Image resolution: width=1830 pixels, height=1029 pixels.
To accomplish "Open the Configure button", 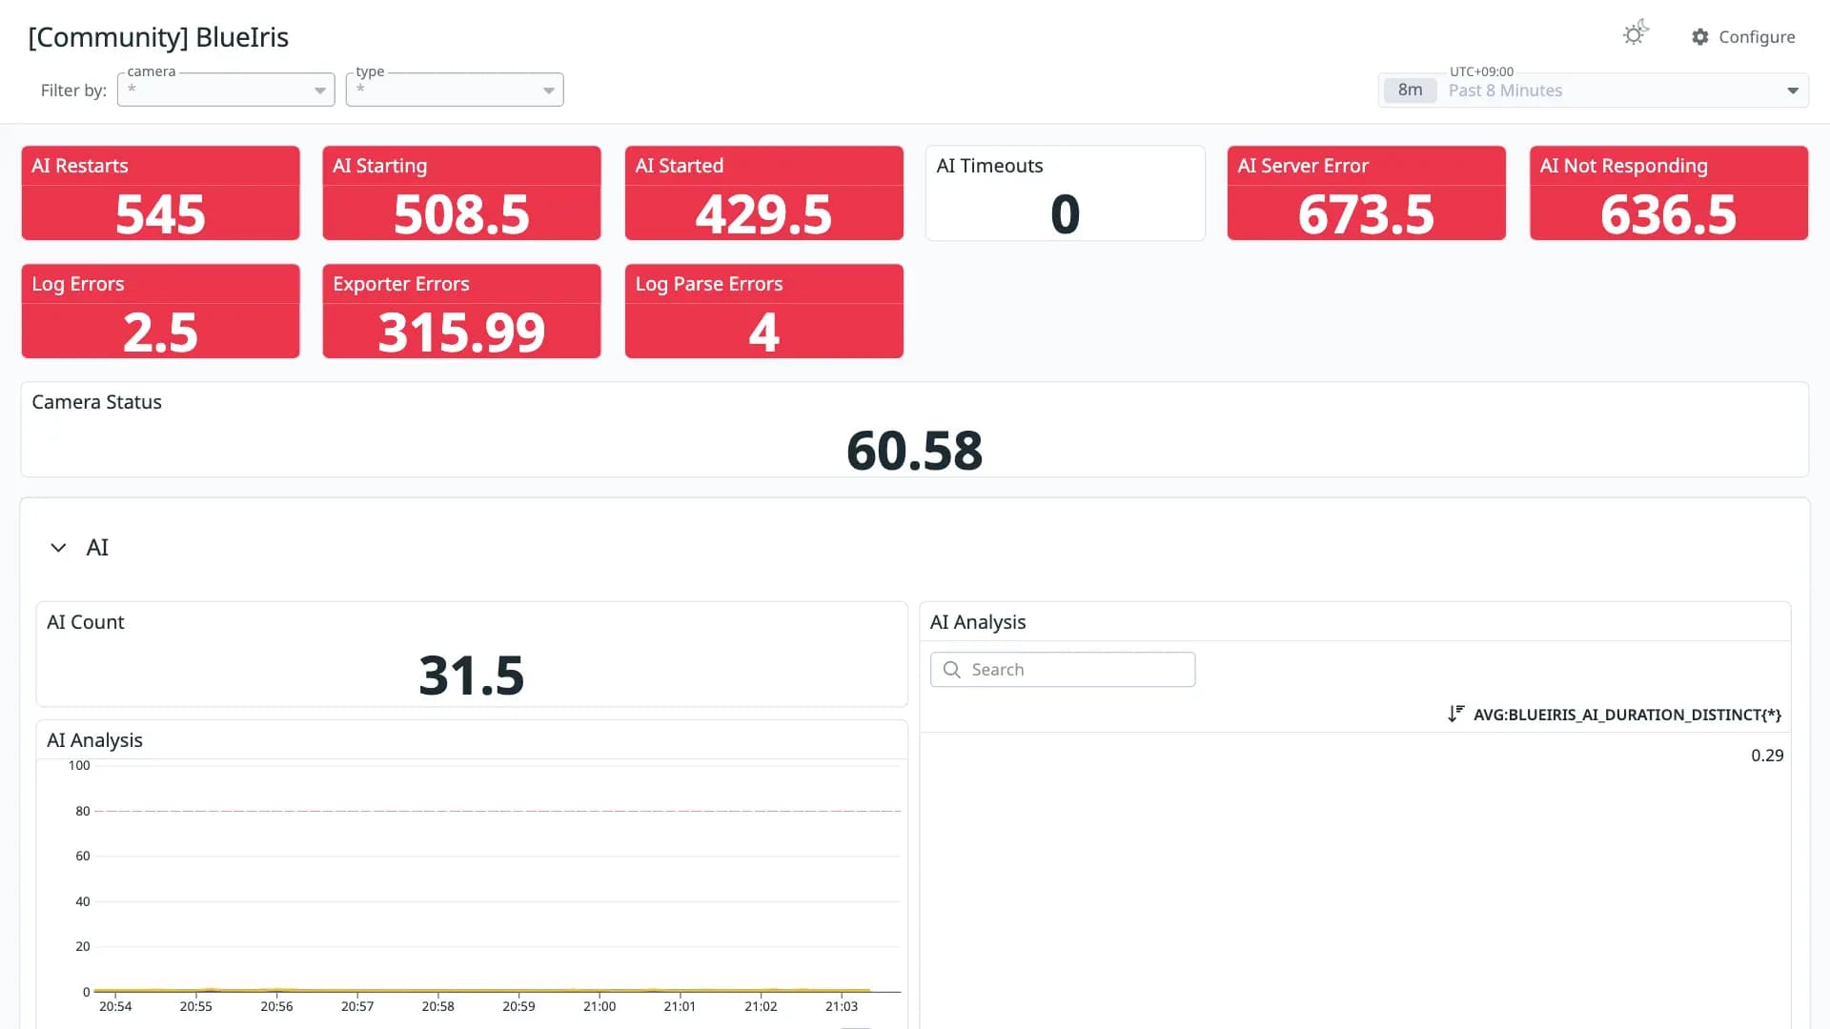I will [x=1743, y=37].
